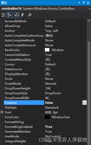Click ForeColor black color swatch
The height and width of the screenshot is (145, 91).
[x=47, y=117]
